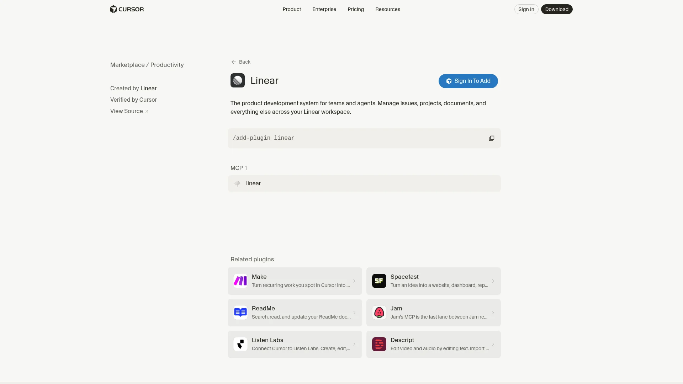
Task: Click the Make plugin icon
Action: point(240,281)
